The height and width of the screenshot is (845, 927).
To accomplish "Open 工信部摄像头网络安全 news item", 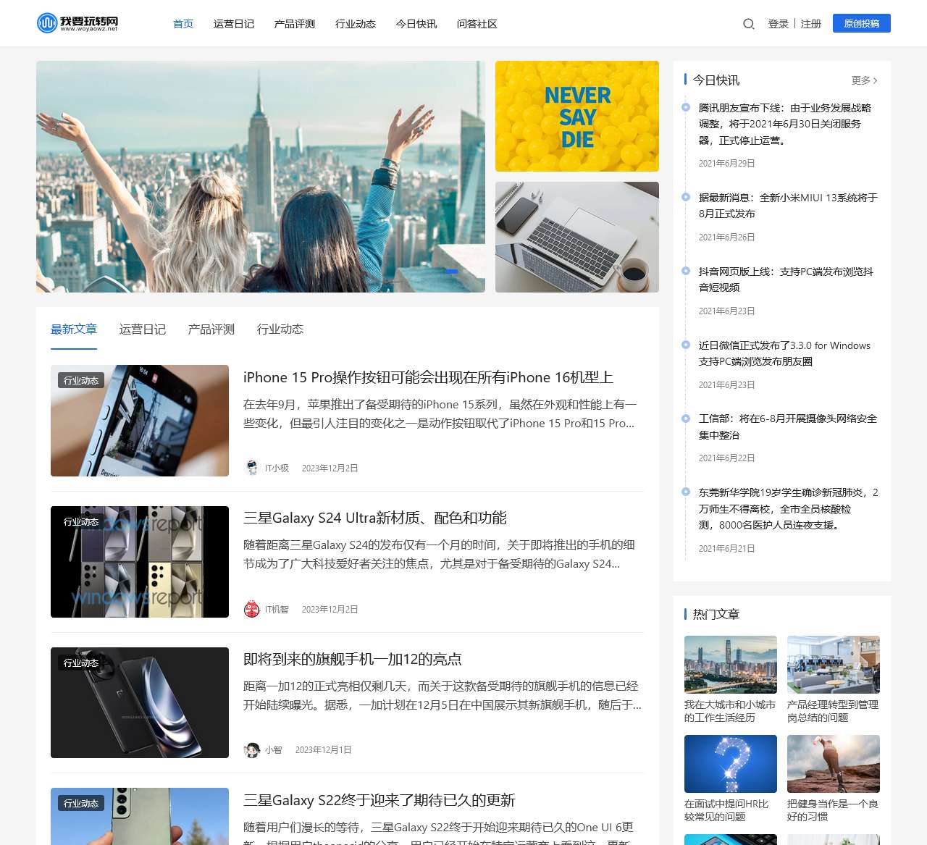I will [788, 426].
